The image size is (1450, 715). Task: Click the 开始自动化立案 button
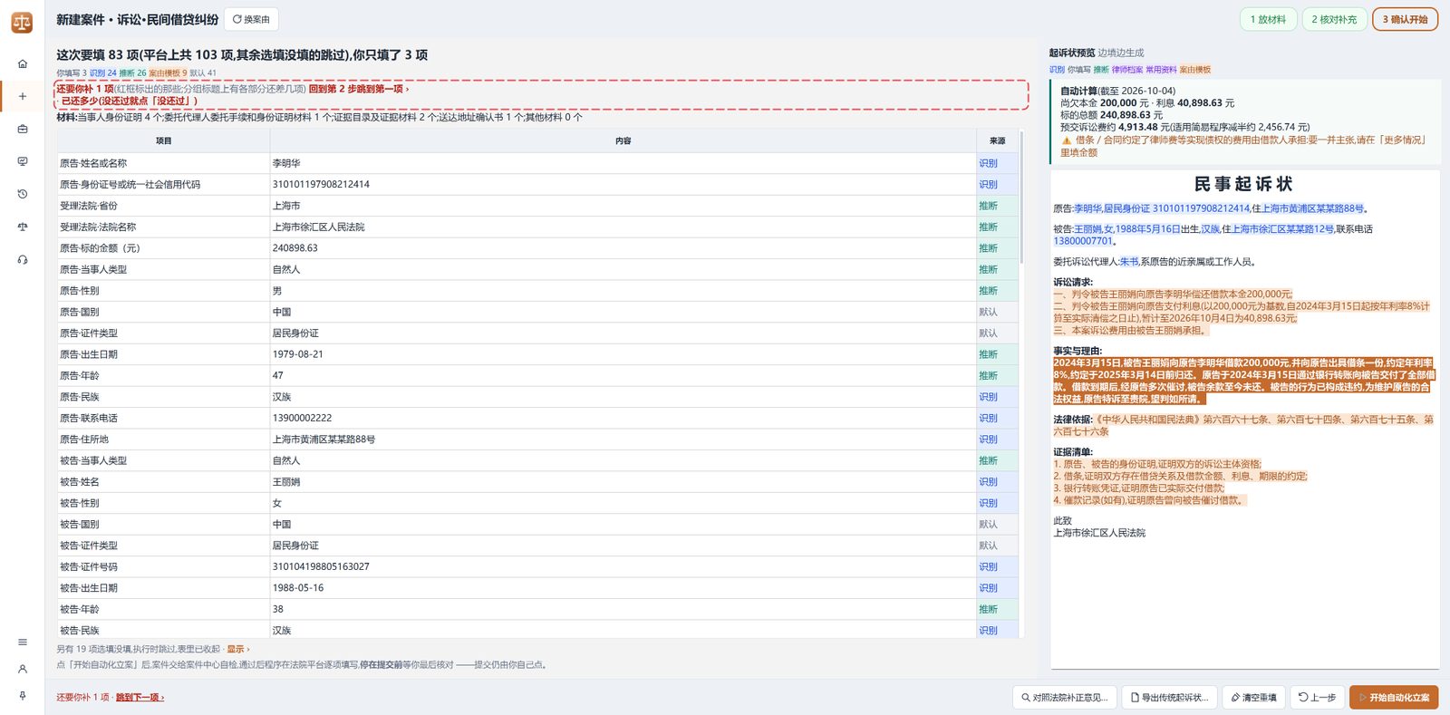click(1394, 697)
